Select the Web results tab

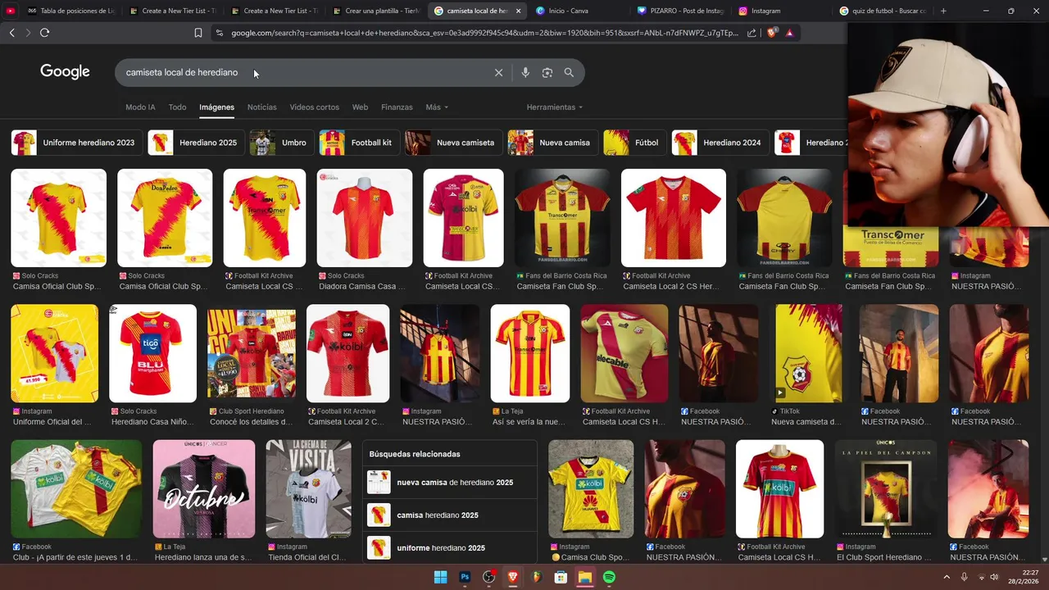coord(360,107)
